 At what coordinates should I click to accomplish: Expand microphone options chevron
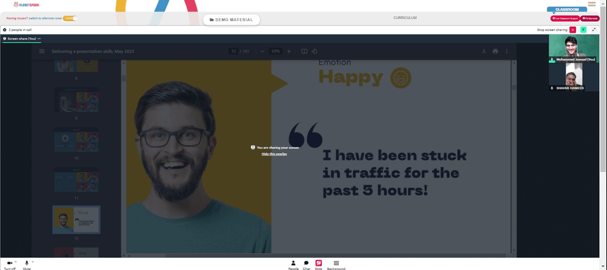[33, 262]
